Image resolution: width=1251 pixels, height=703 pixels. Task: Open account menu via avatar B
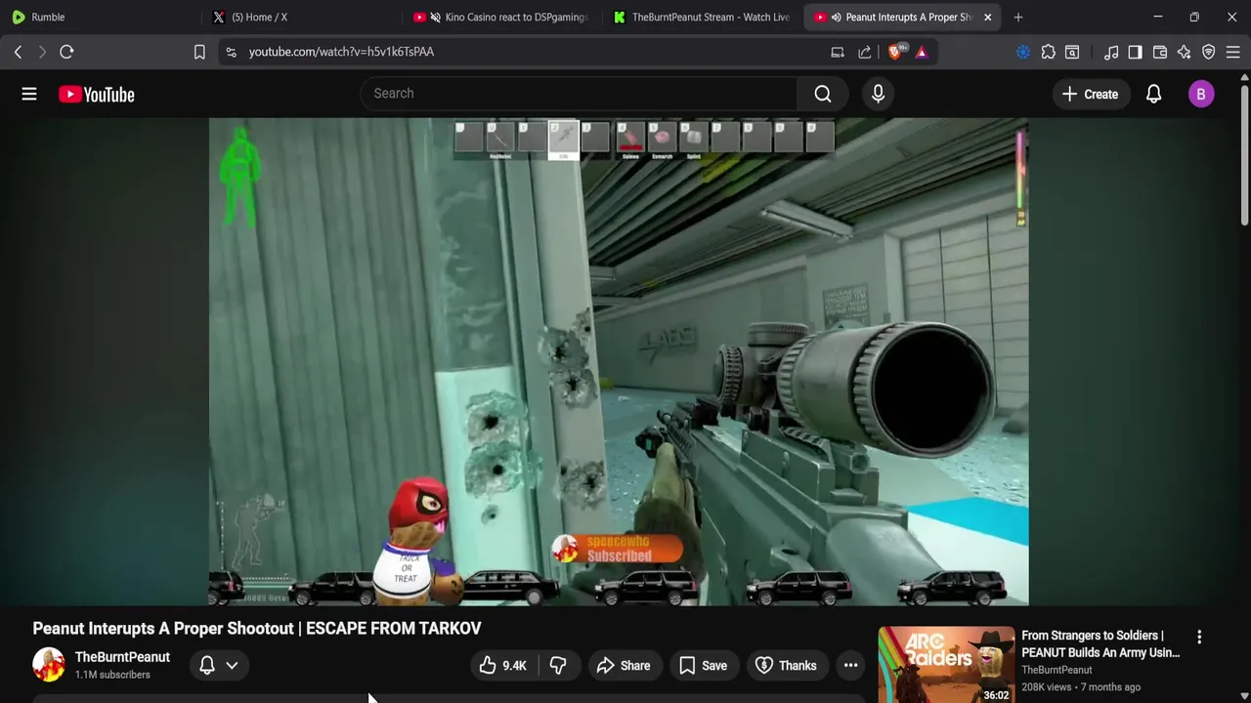[x=1201, y=94]
